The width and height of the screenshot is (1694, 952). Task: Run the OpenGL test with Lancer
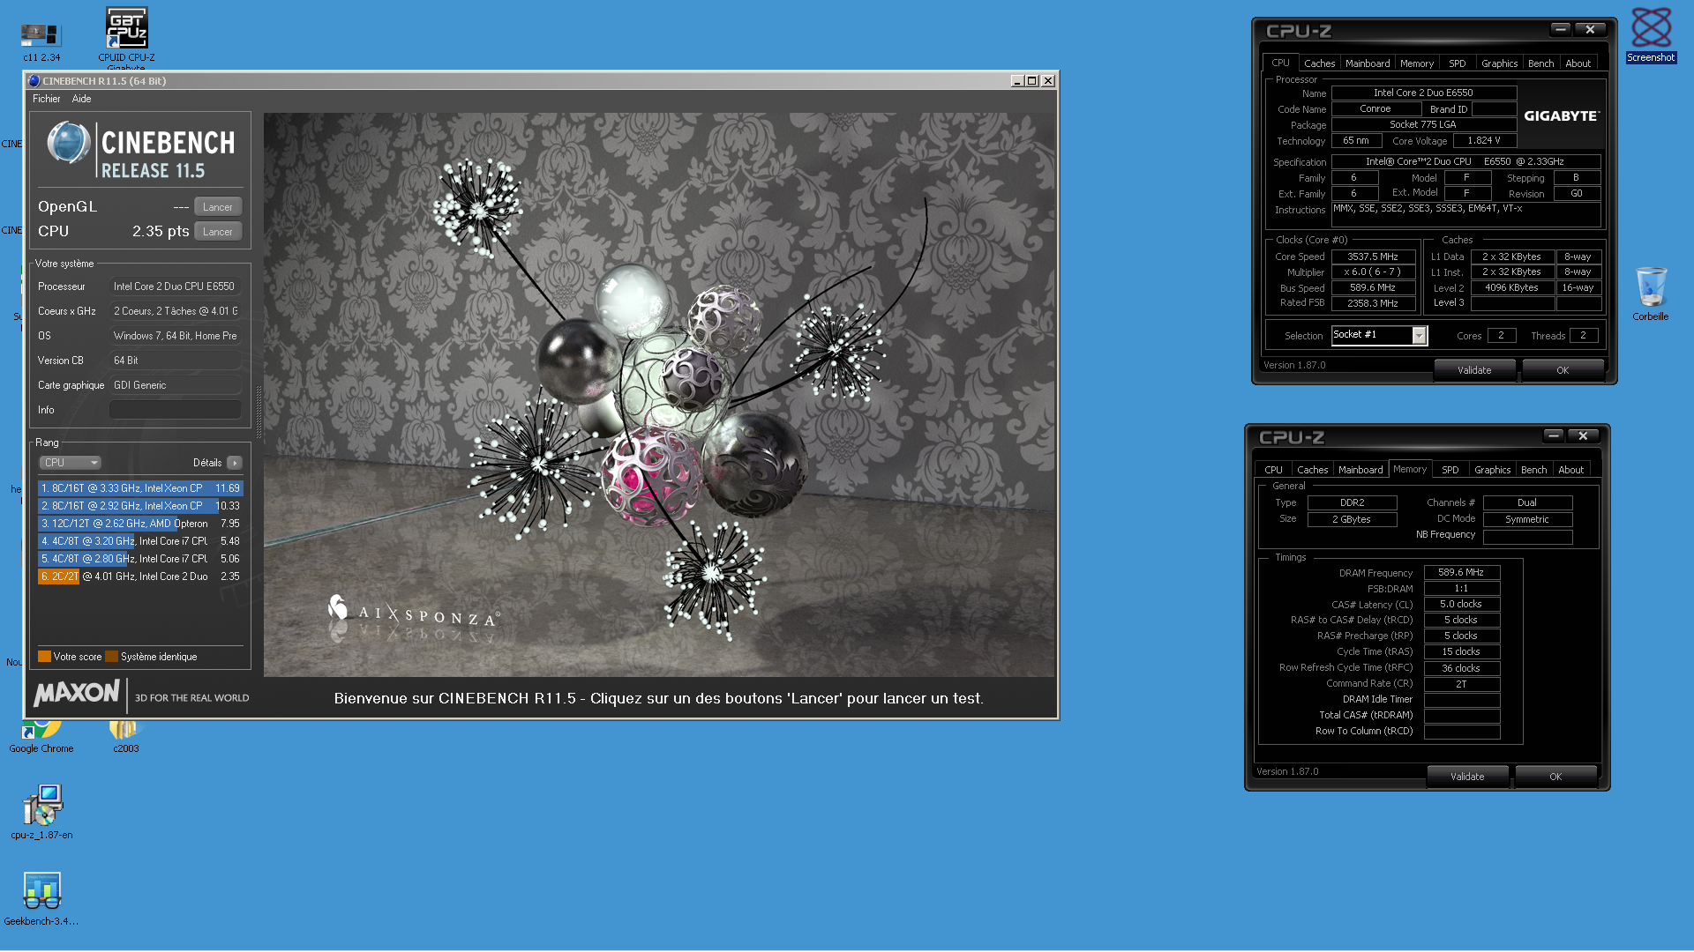pos(218,207)
